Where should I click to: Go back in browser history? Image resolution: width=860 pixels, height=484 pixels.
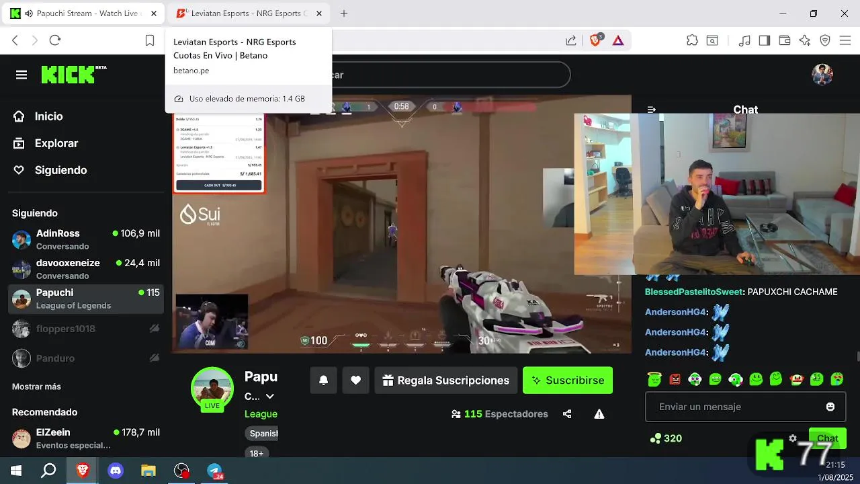15,41
